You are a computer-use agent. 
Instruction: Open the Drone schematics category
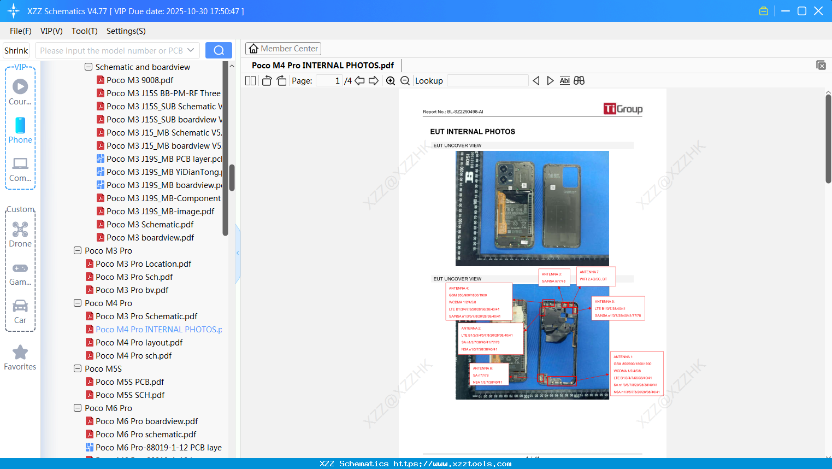[x=20, y=234]
